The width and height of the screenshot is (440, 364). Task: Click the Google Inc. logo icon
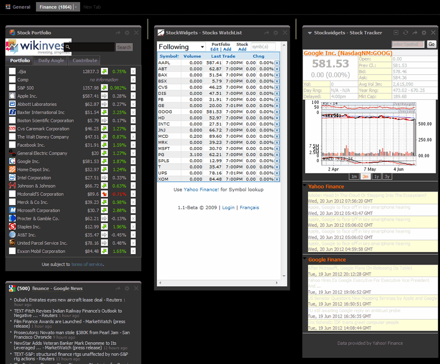pos(12,161)
